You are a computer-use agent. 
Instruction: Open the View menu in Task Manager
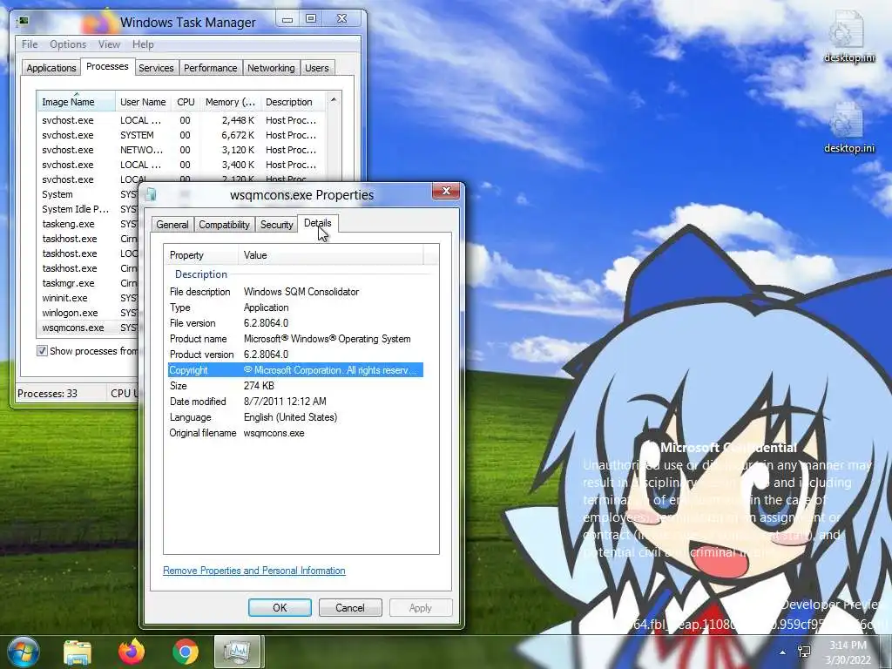point(109,44)
